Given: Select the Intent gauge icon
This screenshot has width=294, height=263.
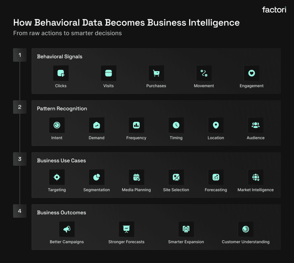Looking at the screenshot, I should coord(57,125).
